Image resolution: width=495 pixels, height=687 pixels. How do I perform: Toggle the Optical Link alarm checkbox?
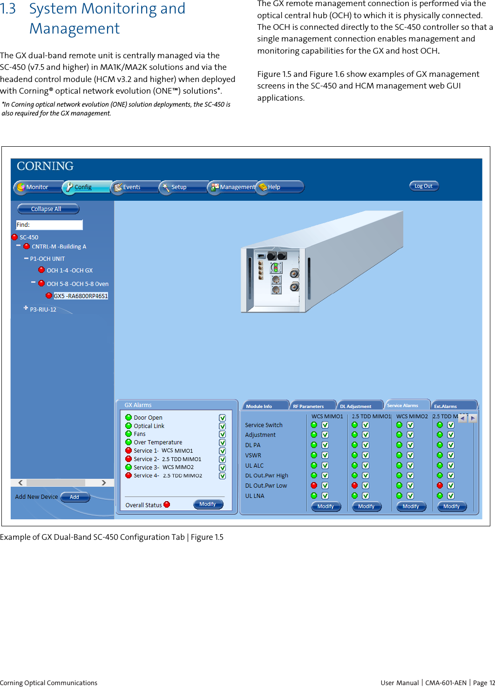pos(223,426)
